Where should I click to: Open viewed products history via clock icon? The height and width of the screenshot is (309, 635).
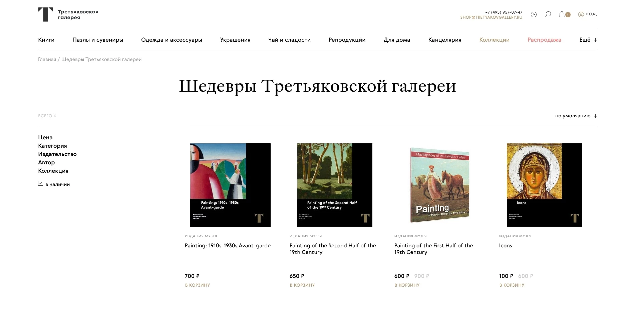[x=534, y=14]
